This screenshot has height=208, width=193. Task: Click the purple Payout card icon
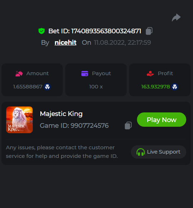pos(85,74)
